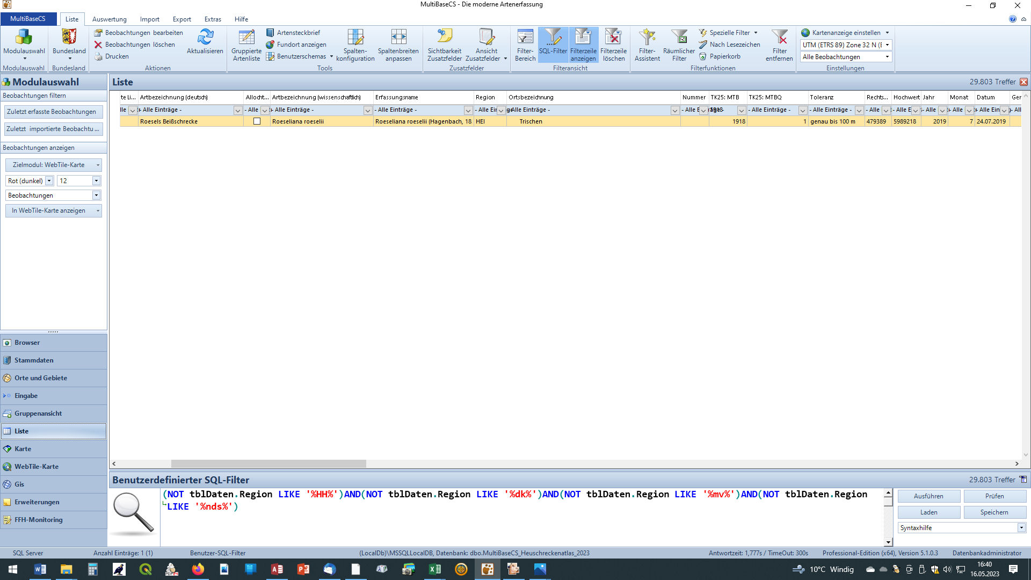1031x580 pixels.
Task: Open the Browser module in sidebar
Action: click(53, 343)
